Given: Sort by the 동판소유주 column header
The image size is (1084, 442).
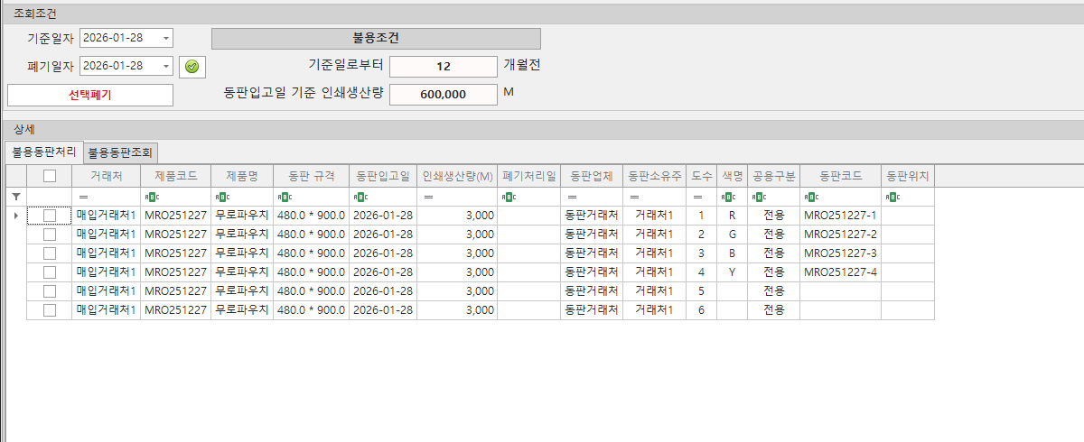Looking at the screenshot, I should coord(655,176).
